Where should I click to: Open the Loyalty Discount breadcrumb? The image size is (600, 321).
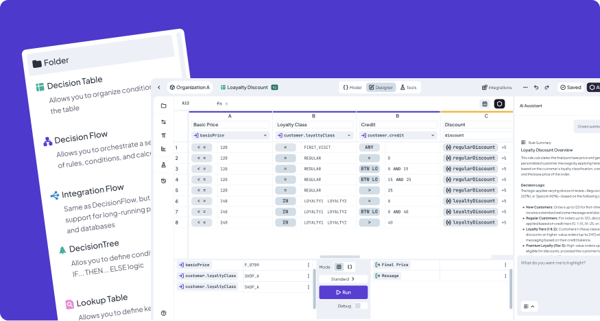pyautogui.click(x=244, y=87)
